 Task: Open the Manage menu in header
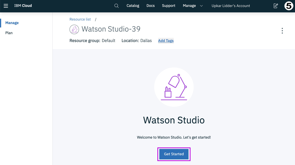pyautogui.click(x=189, y=6)
